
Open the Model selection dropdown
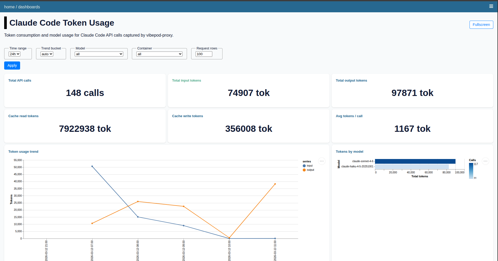coord(98,54)
